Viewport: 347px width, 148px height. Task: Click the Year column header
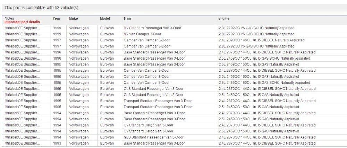(x=57, y=18)
